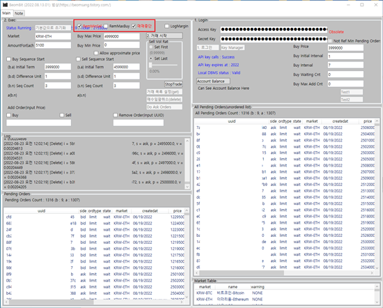
Task: Sort Pending Orders by price column header
Action: 178,210
